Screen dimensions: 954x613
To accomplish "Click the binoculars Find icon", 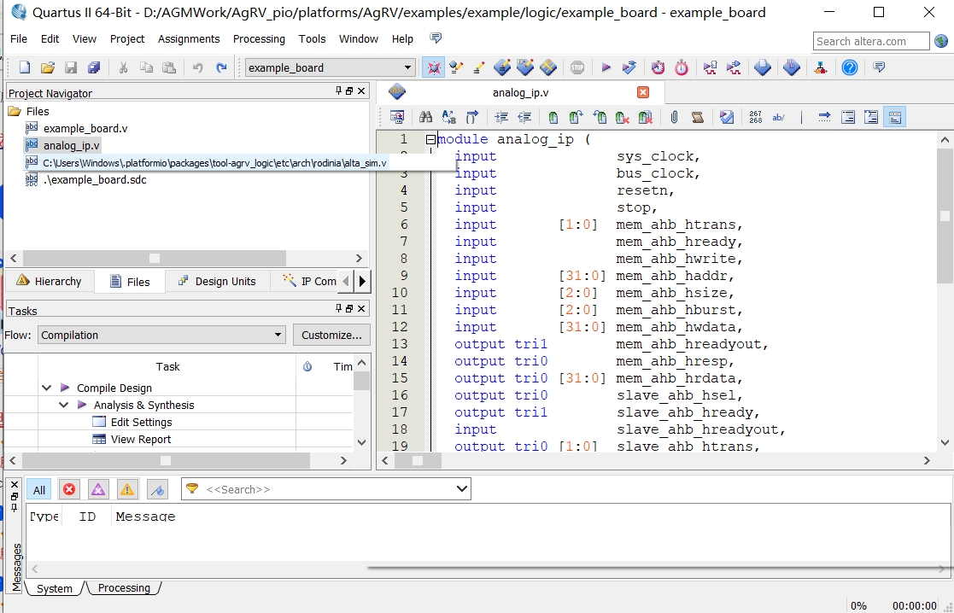I will pos(425,117).
